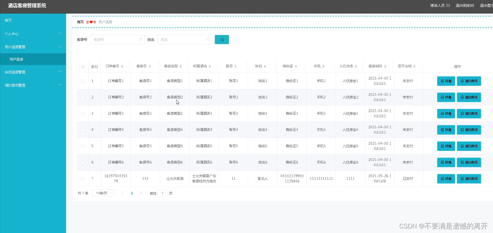Click 详情 button for 订单编号5 row
Screen dimensions: 493x233
click(x=446, y=146)
